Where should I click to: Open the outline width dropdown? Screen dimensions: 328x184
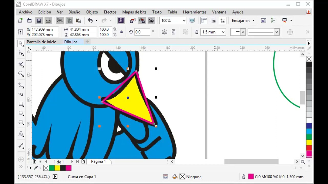223,32
